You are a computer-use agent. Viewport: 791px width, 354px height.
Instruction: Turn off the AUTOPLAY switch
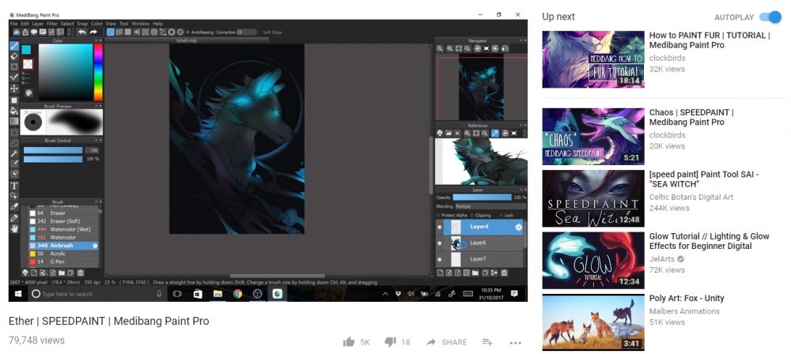point(770,17)
